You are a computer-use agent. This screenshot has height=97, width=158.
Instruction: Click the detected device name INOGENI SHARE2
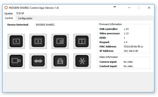45,25
